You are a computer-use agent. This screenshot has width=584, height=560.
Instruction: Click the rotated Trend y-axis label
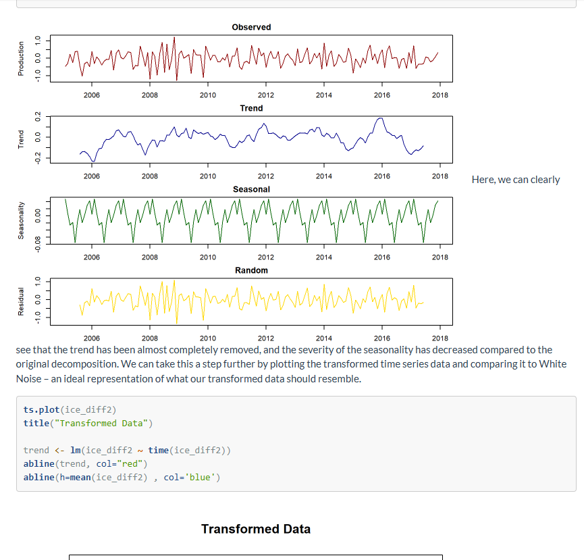21,140
